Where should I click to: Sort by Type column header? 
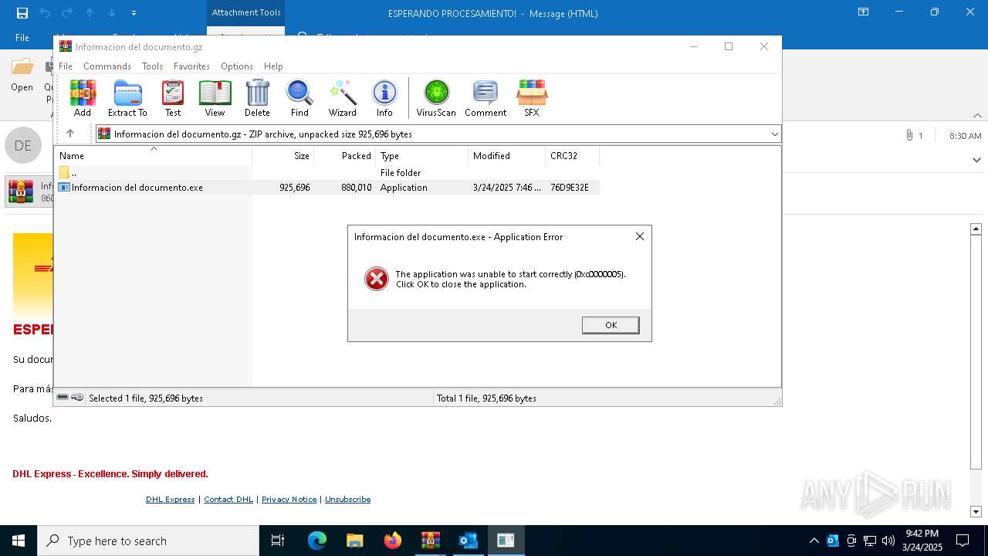click(x=422, y=156)
